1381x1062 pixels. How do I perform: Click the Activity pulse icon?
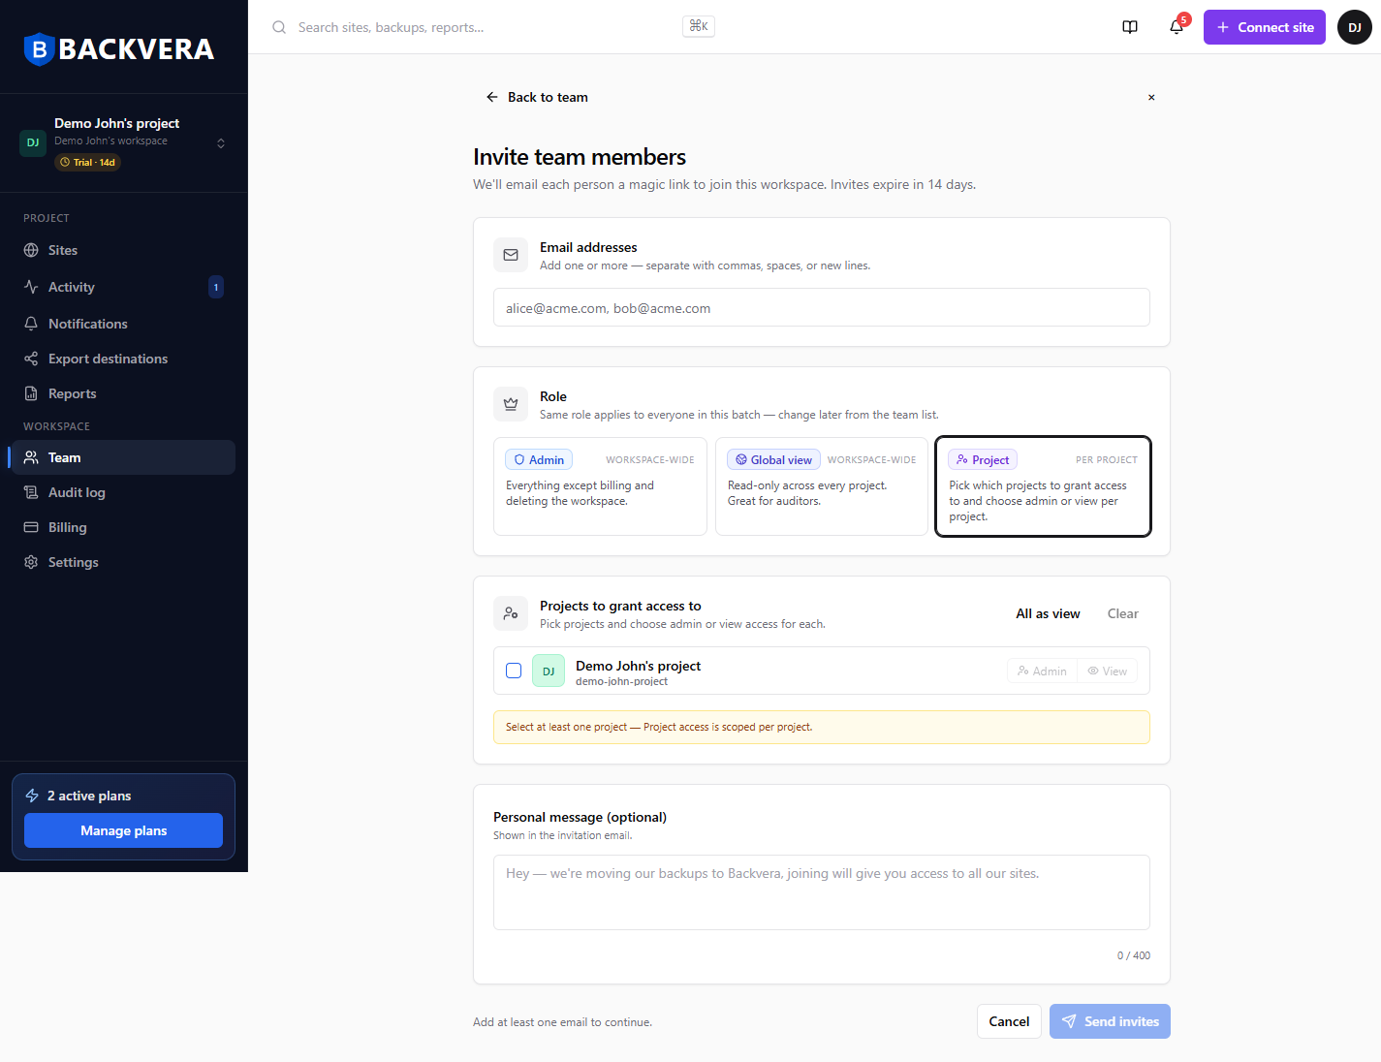tap(31, 287)
